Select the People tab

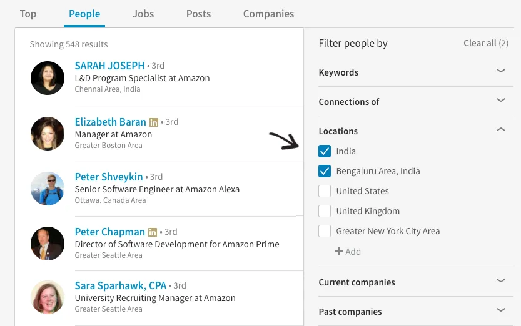[84, 14]
